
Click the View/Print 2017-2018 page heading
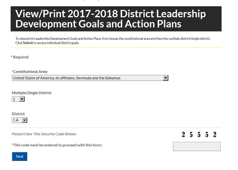point(110,19)
